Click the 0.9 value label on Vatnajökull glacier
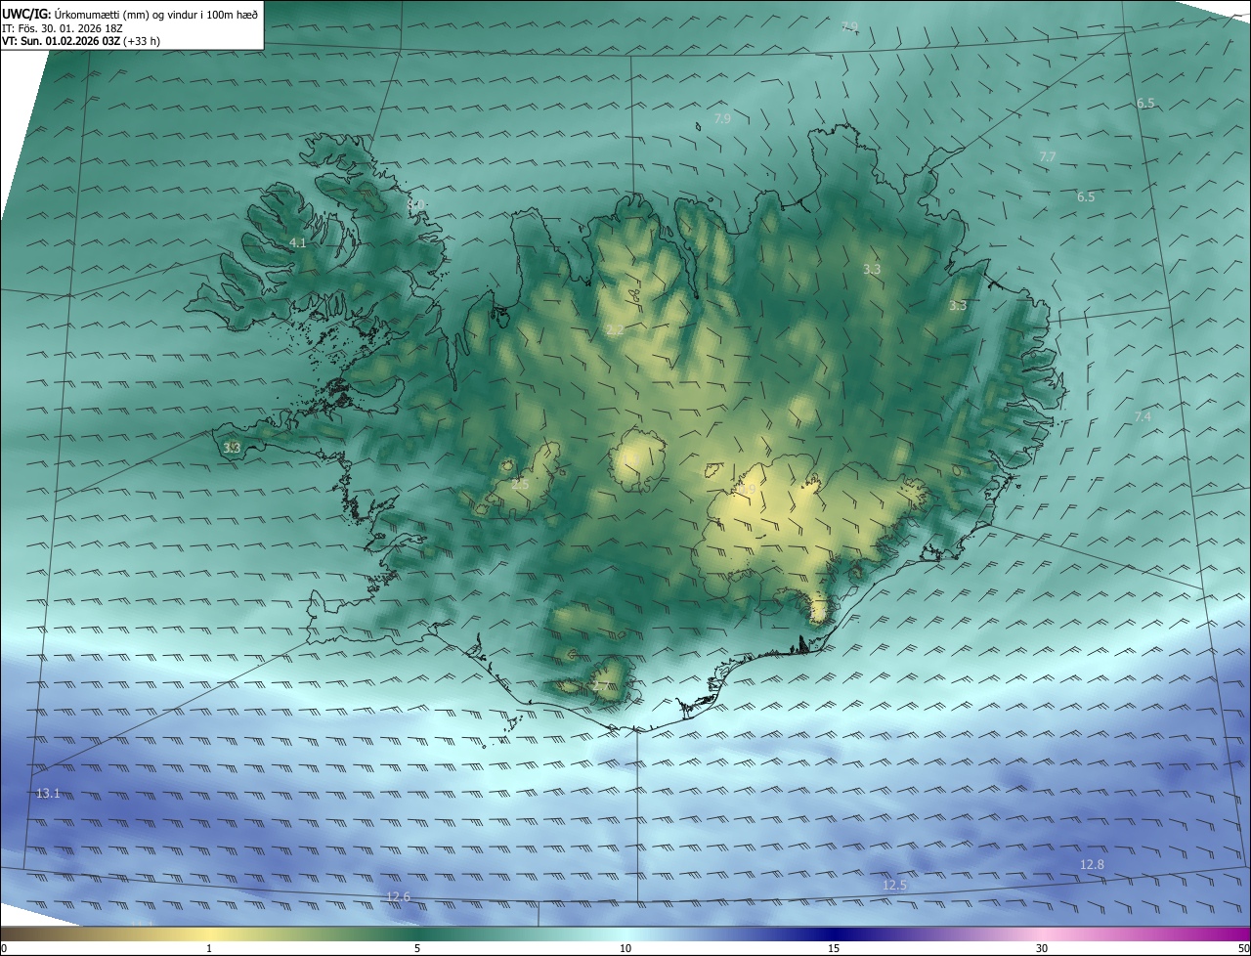This screenshot has height=956, width=1251. pos(748,488)
